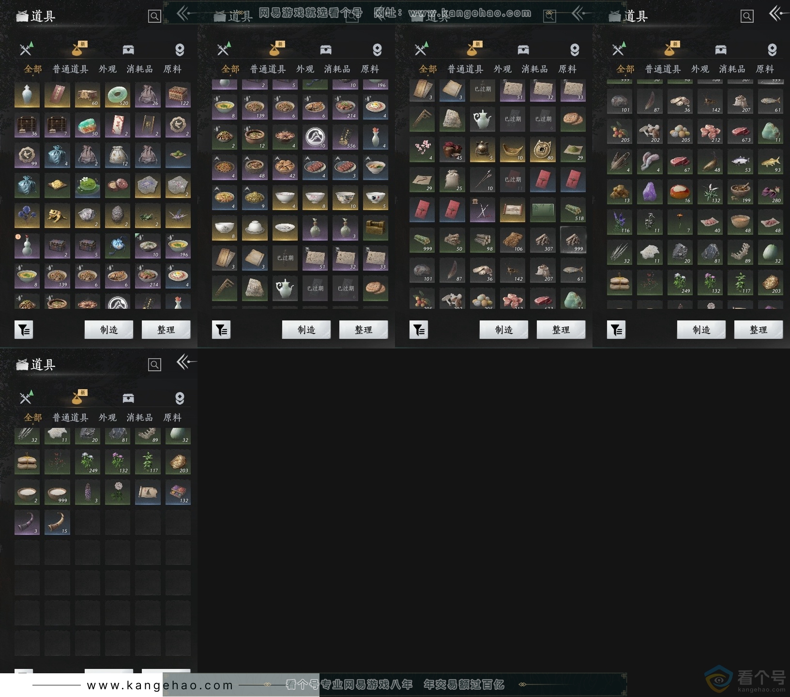Viewport: 790px width, 697px height.
Task: Select dish stack of 214 in second panel
Action: (345, 107)
